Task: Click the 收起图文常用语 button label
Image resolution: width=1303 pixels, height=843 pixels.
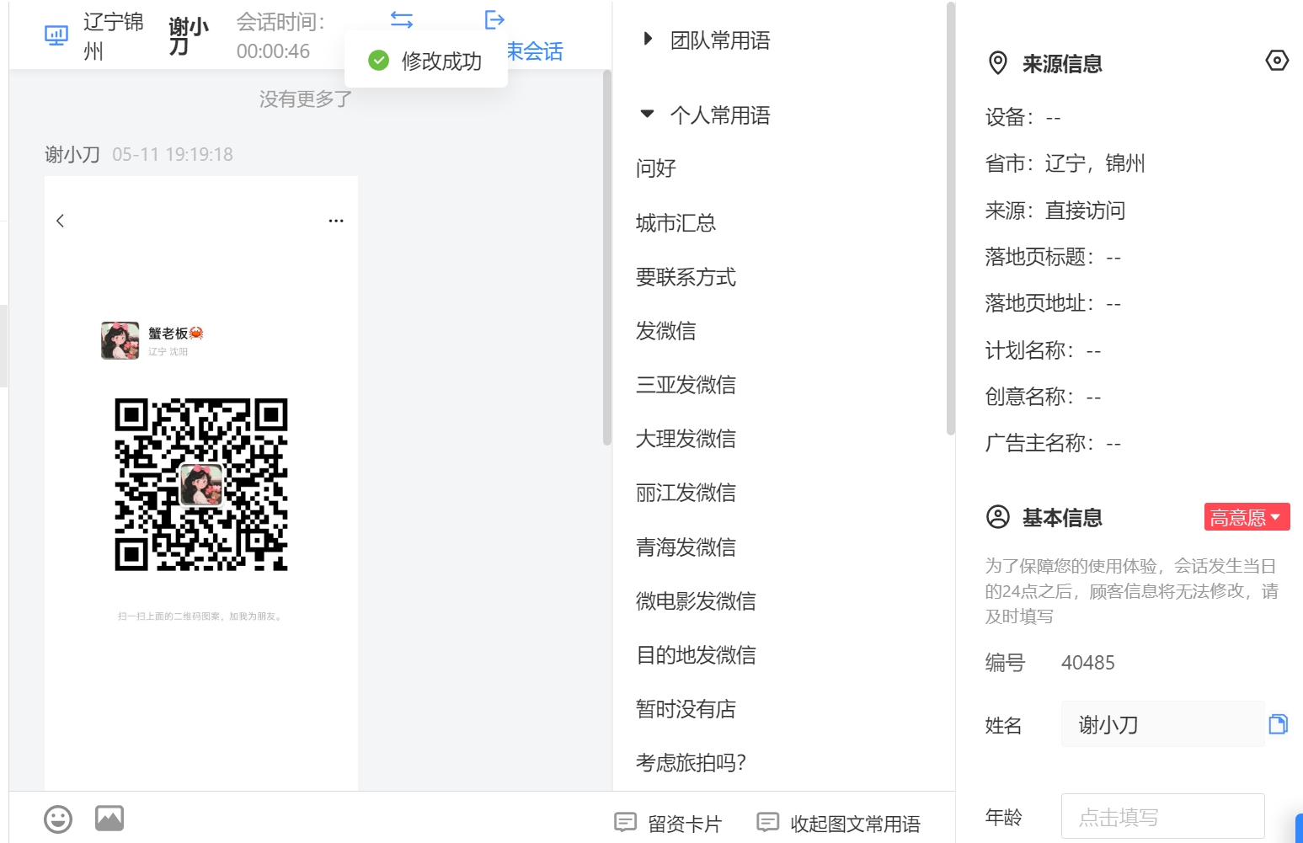Action: (x=855, y=824)
